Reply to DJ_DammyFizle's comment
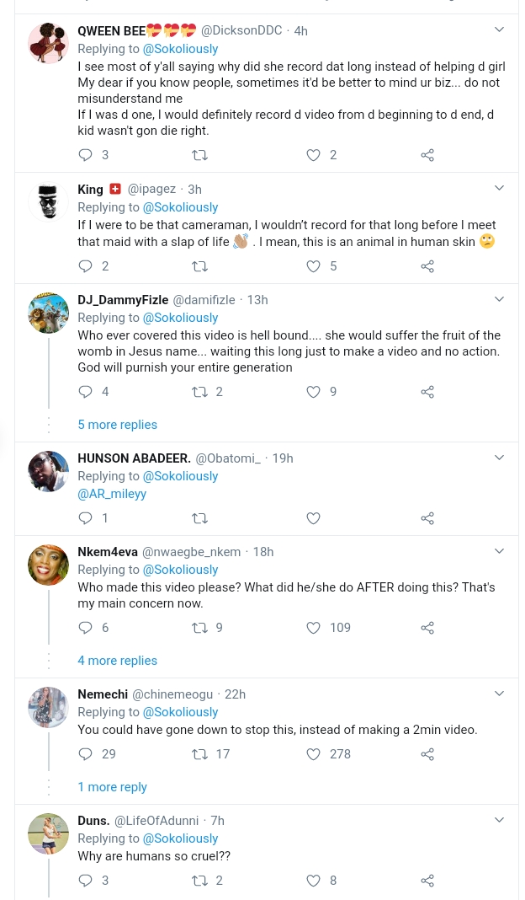 (x=85, y=392)
